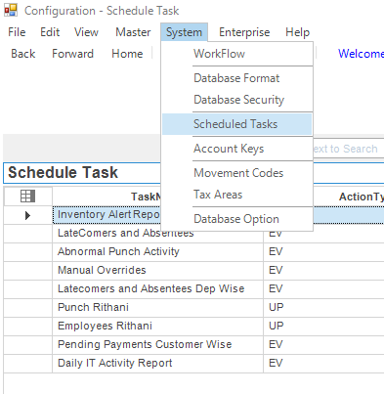Click the application icon in the title bar

coord(11,10)
